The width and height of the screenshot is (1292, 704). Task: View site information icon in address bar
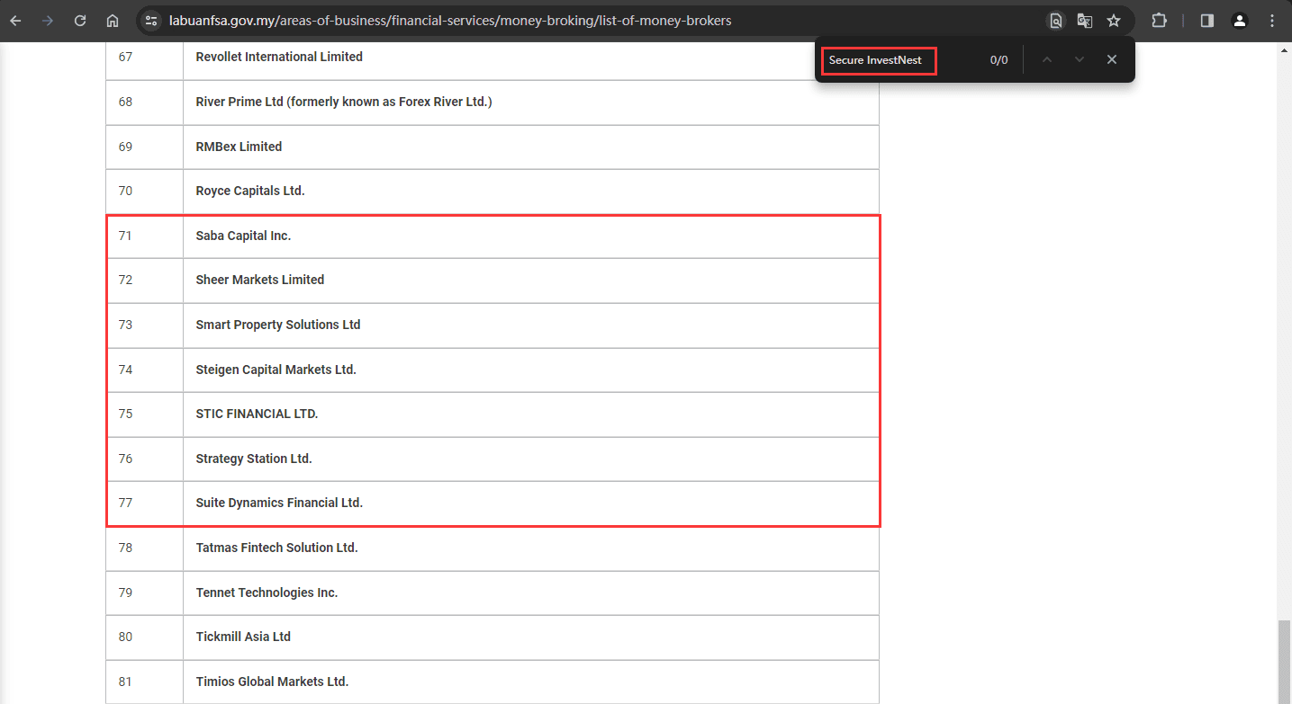click(x=151, y=20)
